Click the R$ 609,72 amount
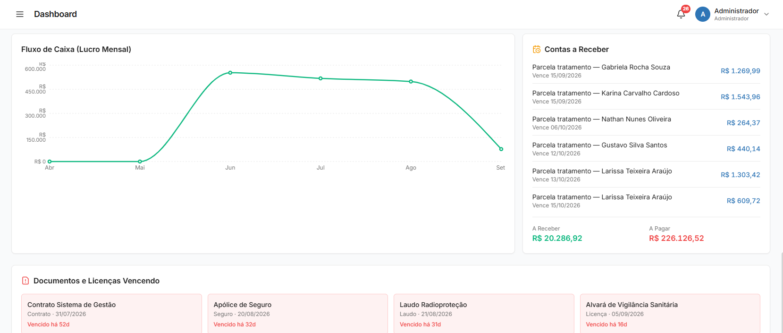The width and height of the screenshot is (783, 333). pos(743,201)
